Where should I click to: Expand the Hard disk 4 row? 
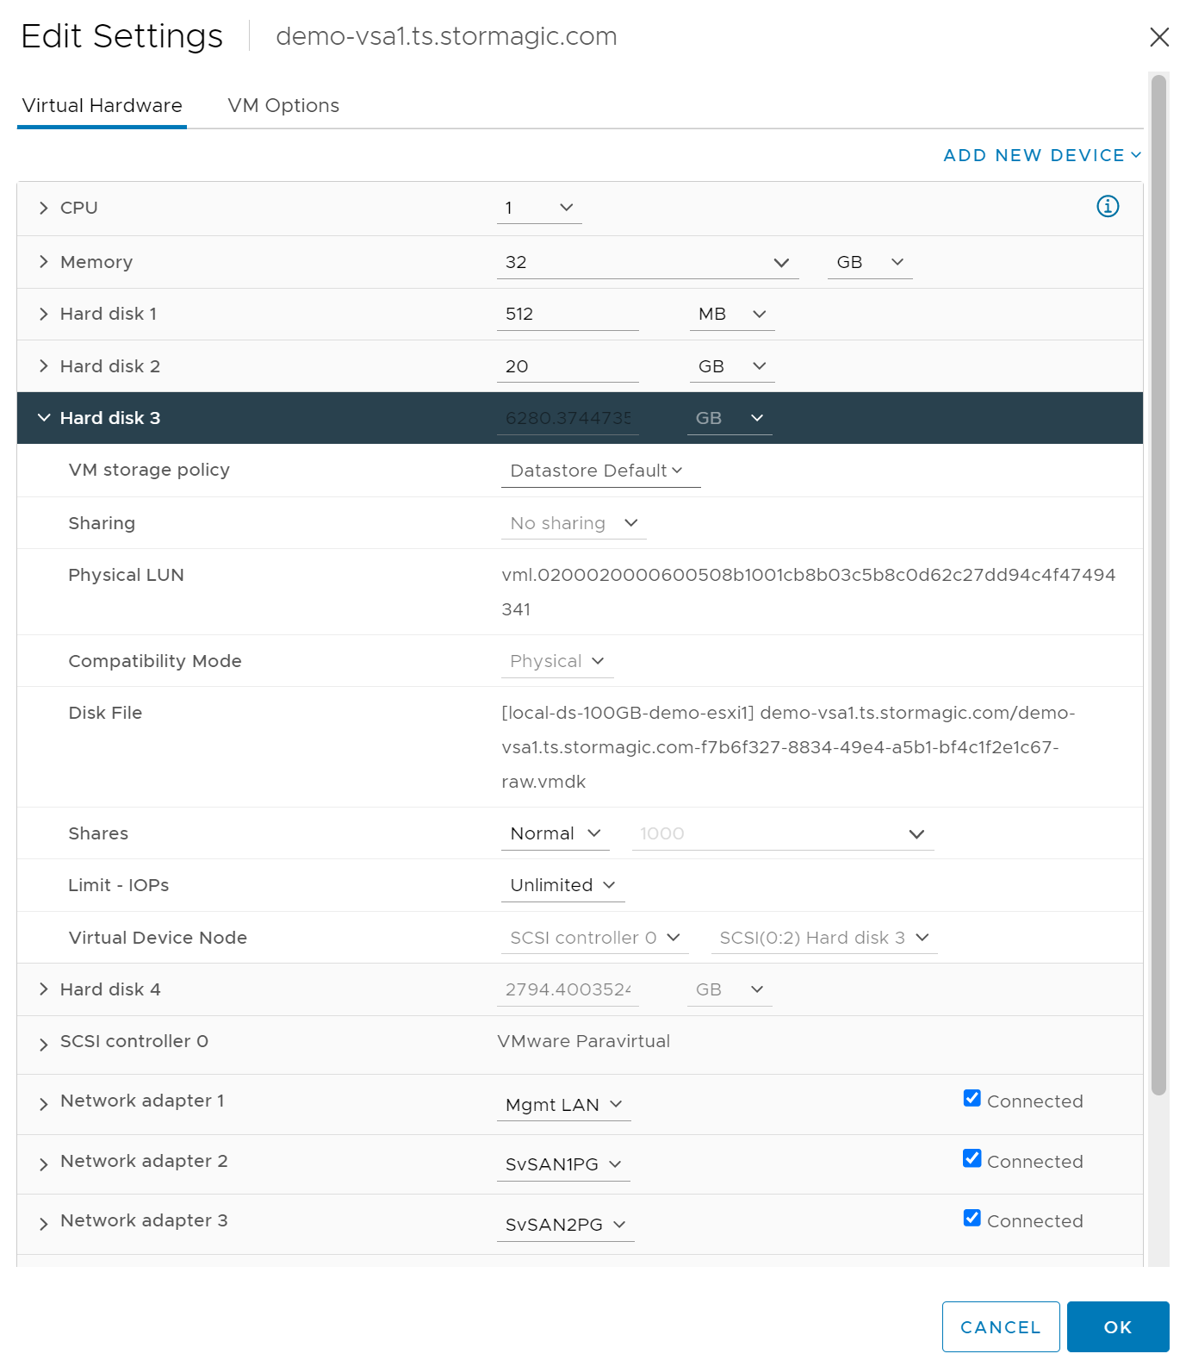44,989
